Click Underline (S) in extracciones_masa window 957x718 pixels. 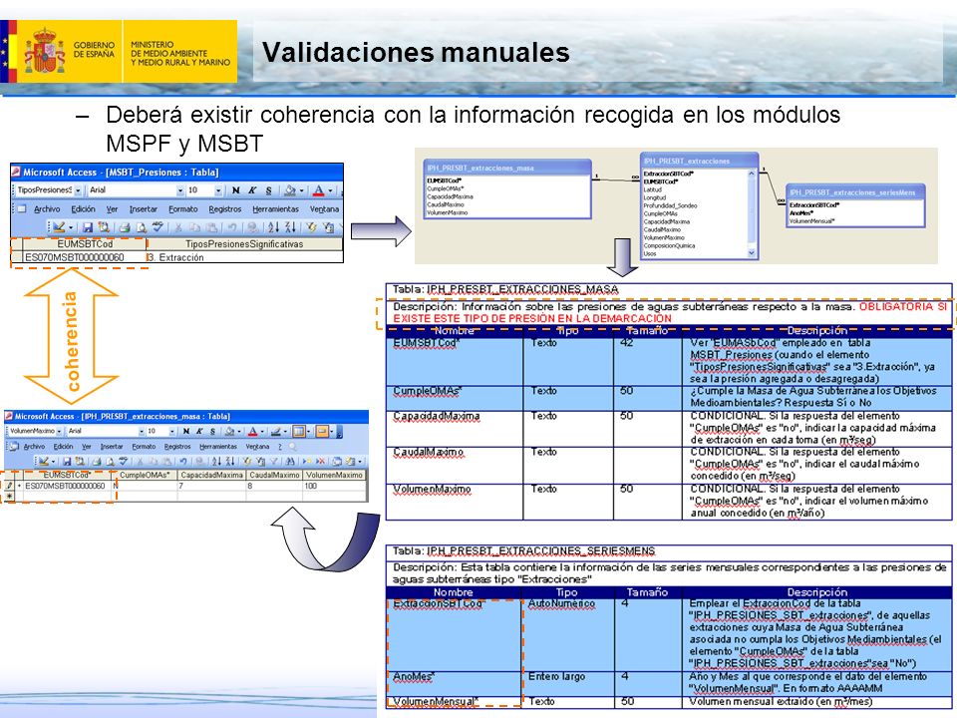point(212,431)
